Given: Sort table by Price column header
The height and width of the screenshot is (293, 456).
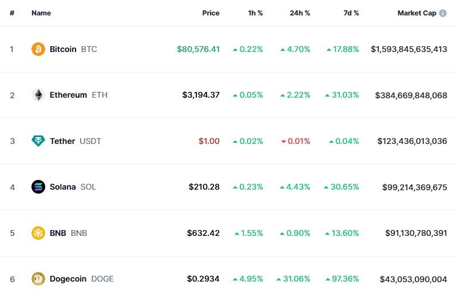Looking at the screenshot, I should coord(211,13).
